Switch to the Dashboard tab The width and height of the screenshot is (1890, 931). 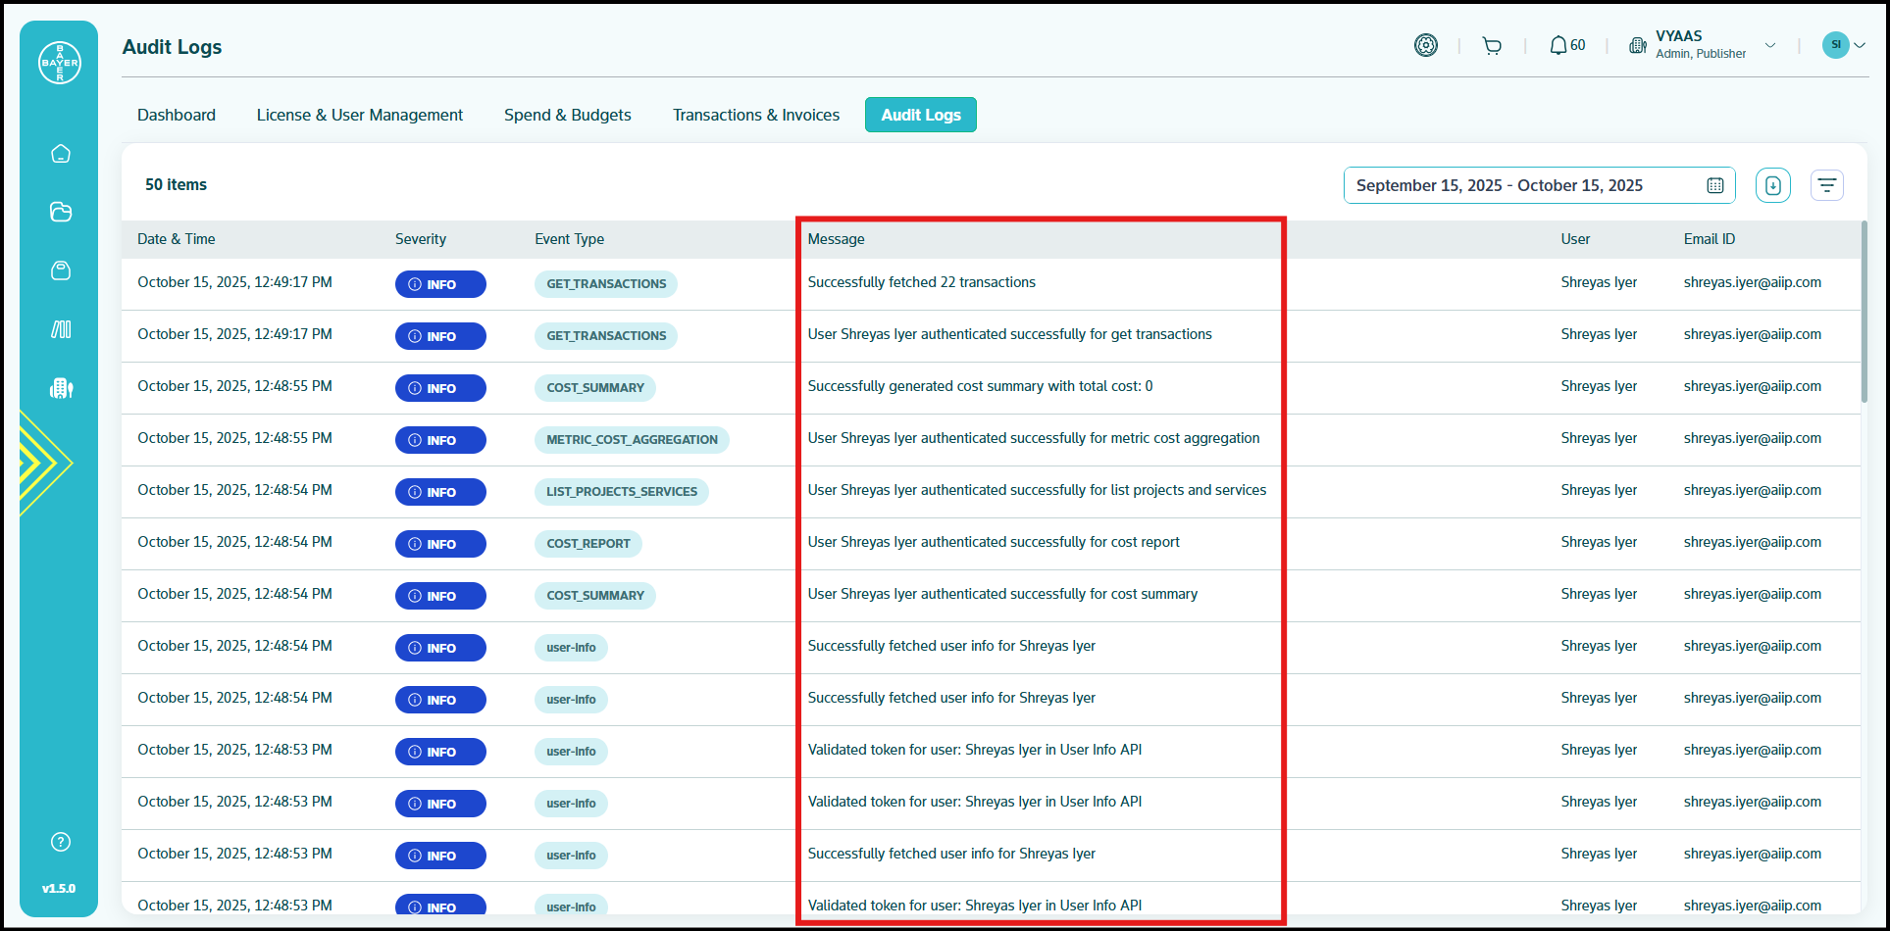(177, 115)
